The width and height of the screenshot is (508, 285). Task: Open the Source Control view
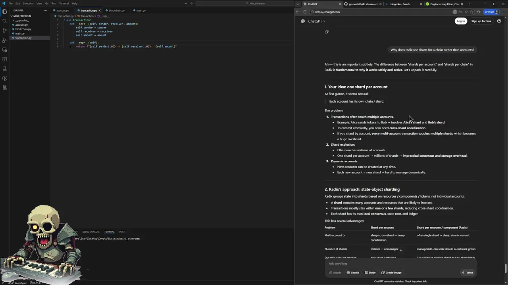click(5, 30)
